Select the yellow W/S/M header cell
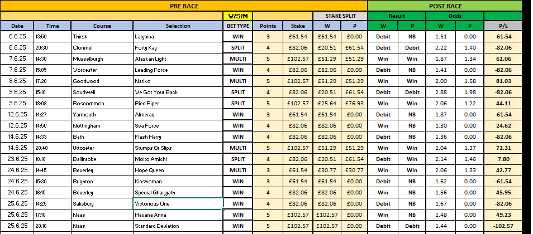The width and height of the screenshot is (533, 234). [238, 16]
